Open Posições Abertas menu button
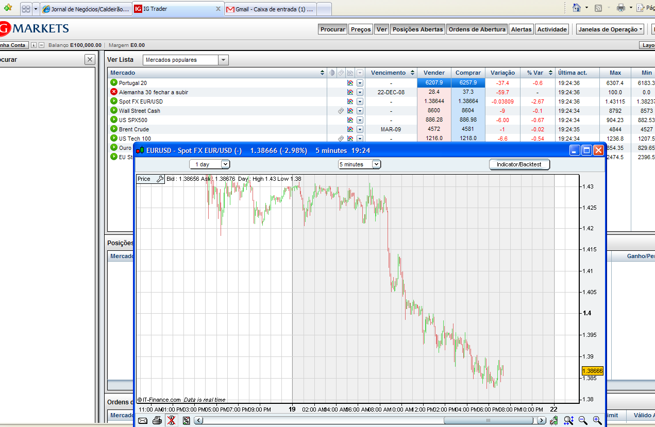655x427 pixels. (x=417, y=29)
